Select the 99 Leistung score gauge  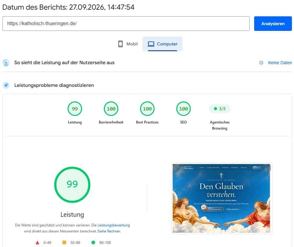(75, 109)
